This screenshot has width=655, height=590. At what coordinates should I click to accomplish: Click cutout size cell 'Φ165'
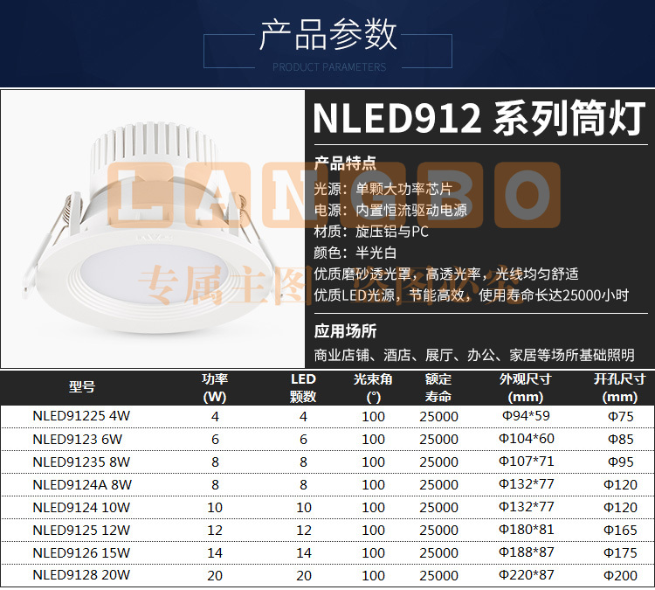click(620, 530)
